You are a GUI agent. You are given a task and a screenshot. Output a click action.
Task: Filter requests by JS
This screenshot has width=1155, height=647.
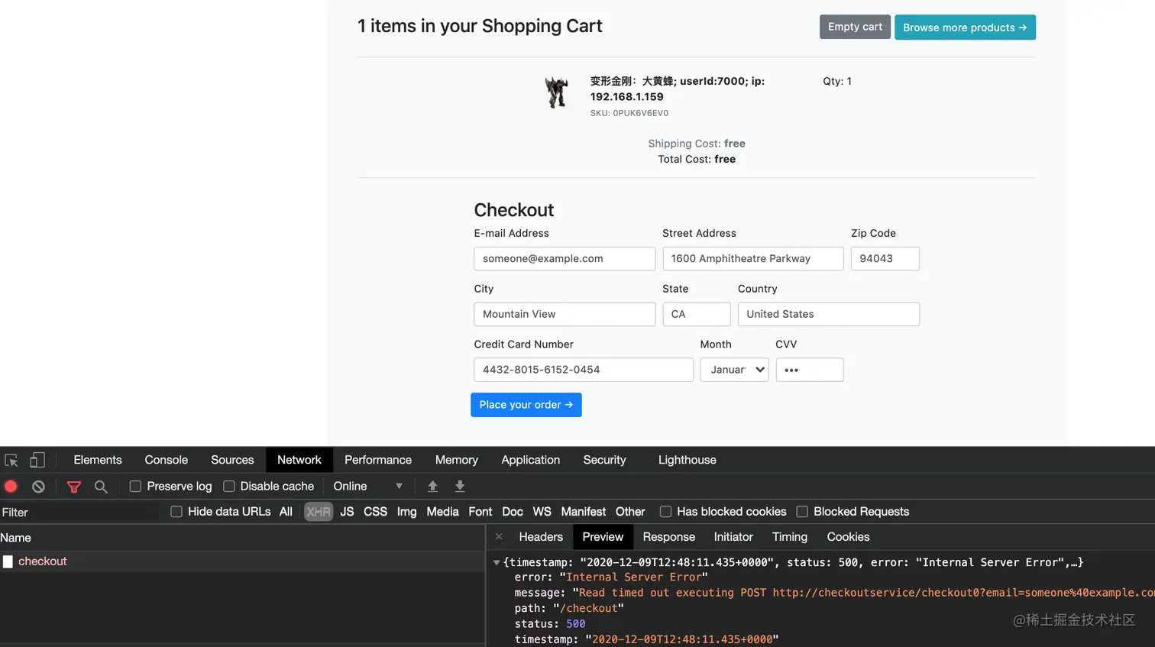pos(347,512)
